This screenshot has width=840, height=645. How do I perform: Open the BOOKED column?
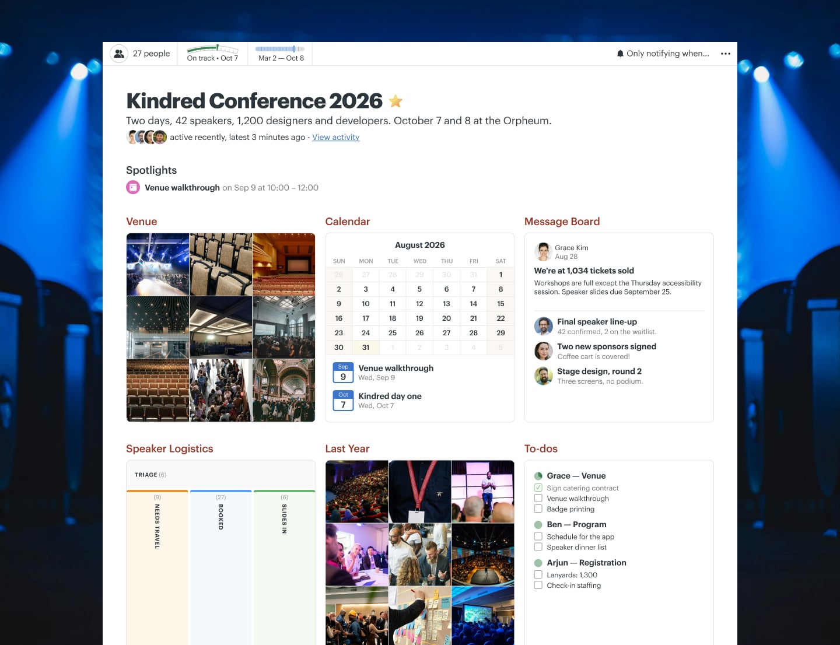coord(221,567)
